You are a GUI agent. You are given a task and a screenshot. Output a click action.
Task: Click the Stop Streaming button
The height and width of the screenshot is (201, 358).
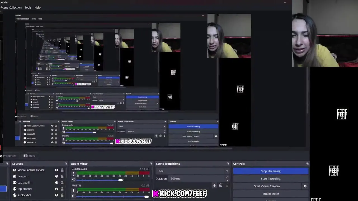[x=270, y=171]
